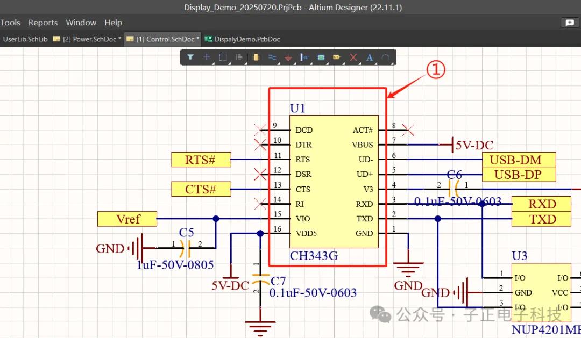Open the Window menu
Screen dimensions: 581x338
pyautogui.click(x=81, y=23)
